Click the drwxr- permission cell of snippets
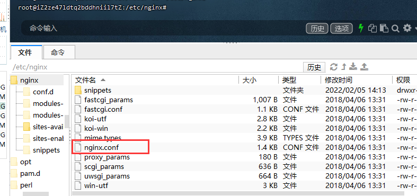This screenshot has width=417, height=196. (x=406, y=90)
